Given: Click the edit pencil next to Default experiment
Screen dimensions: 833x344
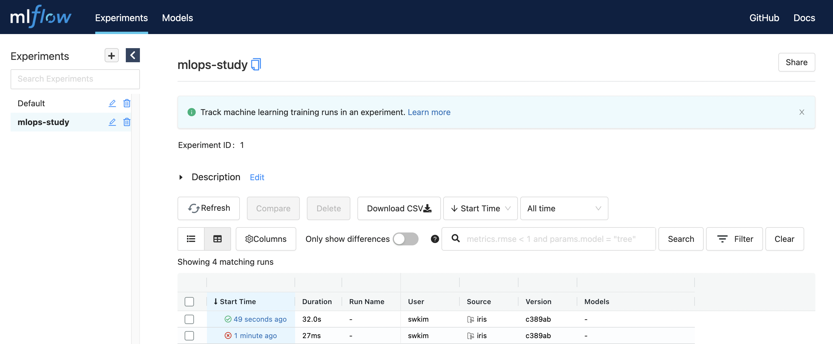Looking at the screenshot, I should (112, 103).
